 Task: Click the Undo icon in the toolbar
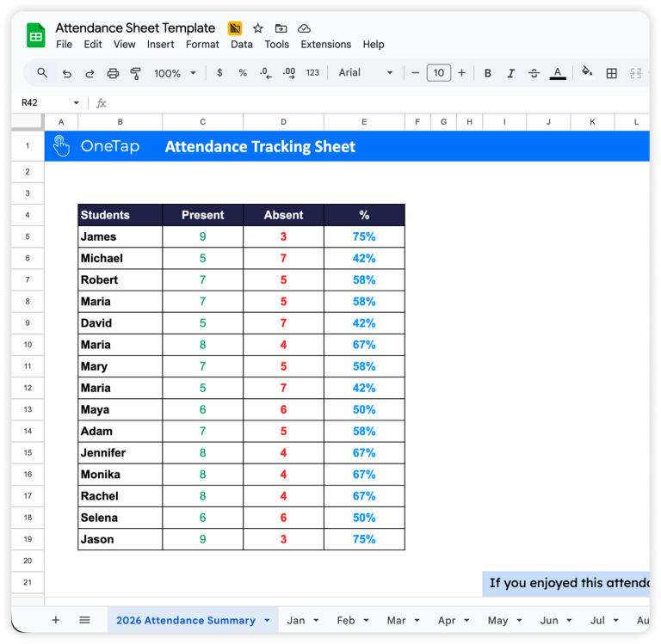click(x=67, y=74)
